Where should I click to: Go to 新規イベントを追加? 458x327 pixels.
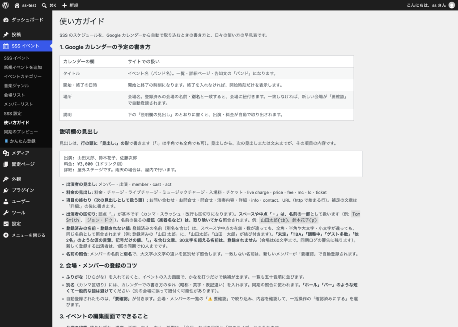[x=23, y=67]
